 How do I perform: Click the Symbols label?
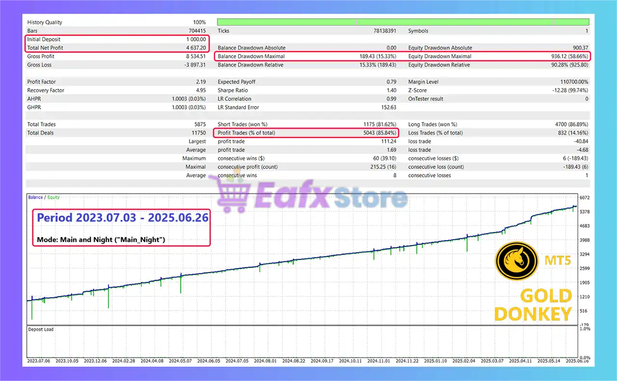[x=418, y=31]
